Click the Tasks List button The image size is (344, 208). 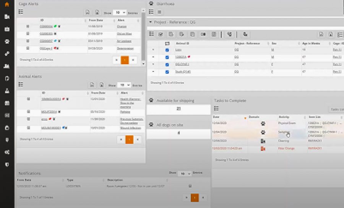coord(336,109)
